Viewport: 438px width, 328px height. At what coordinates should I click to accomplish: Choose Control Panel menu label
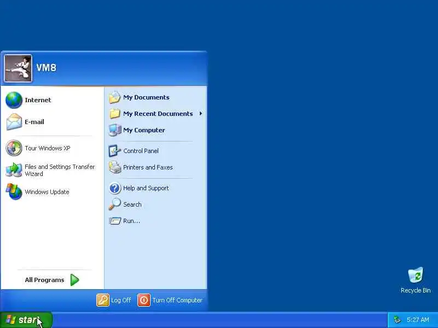pos(141,151)
